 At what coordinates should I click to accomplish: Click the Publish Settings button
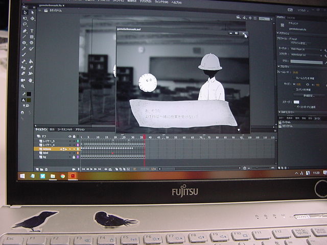coord(300,43)
